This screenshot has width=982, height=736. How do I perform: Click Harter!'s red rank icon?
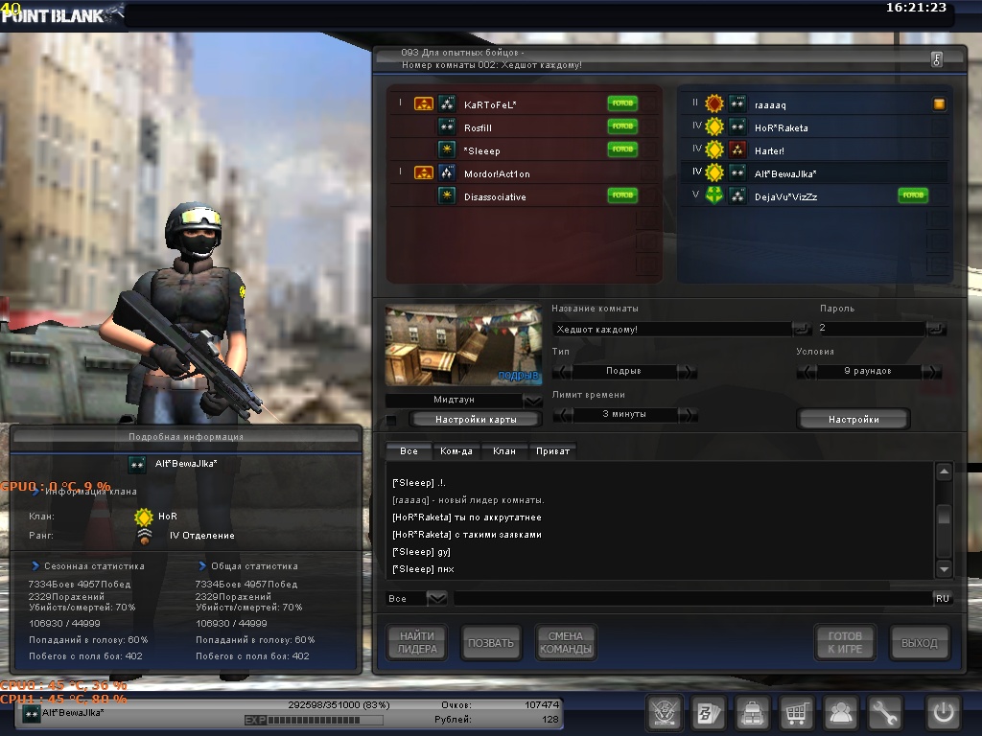(x=737, y=149)
